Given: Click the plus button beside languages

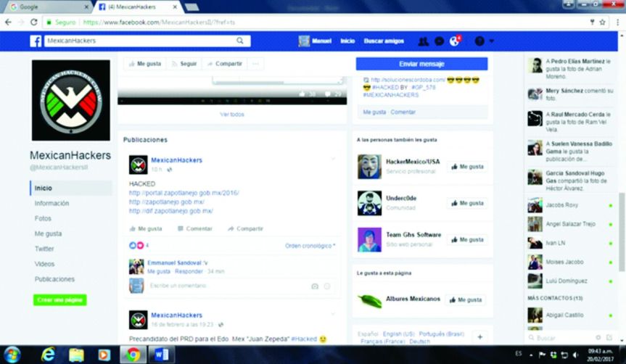Looking at the screenshot, I should coord(480,337).
